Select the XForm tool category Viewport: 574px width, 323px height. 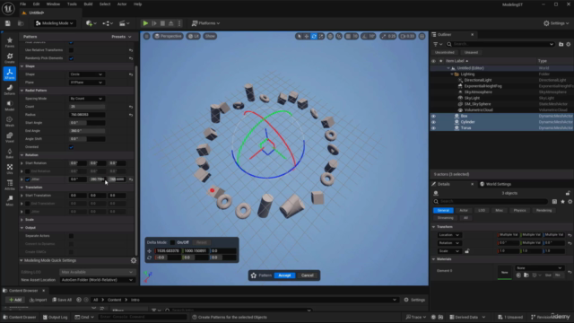[10, 74]
